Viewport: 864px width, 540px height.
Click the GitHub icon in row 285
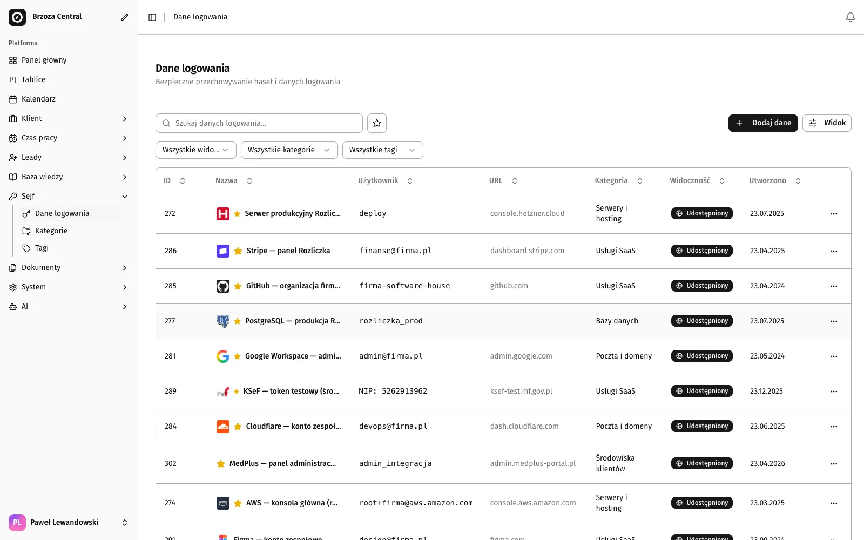223,286
